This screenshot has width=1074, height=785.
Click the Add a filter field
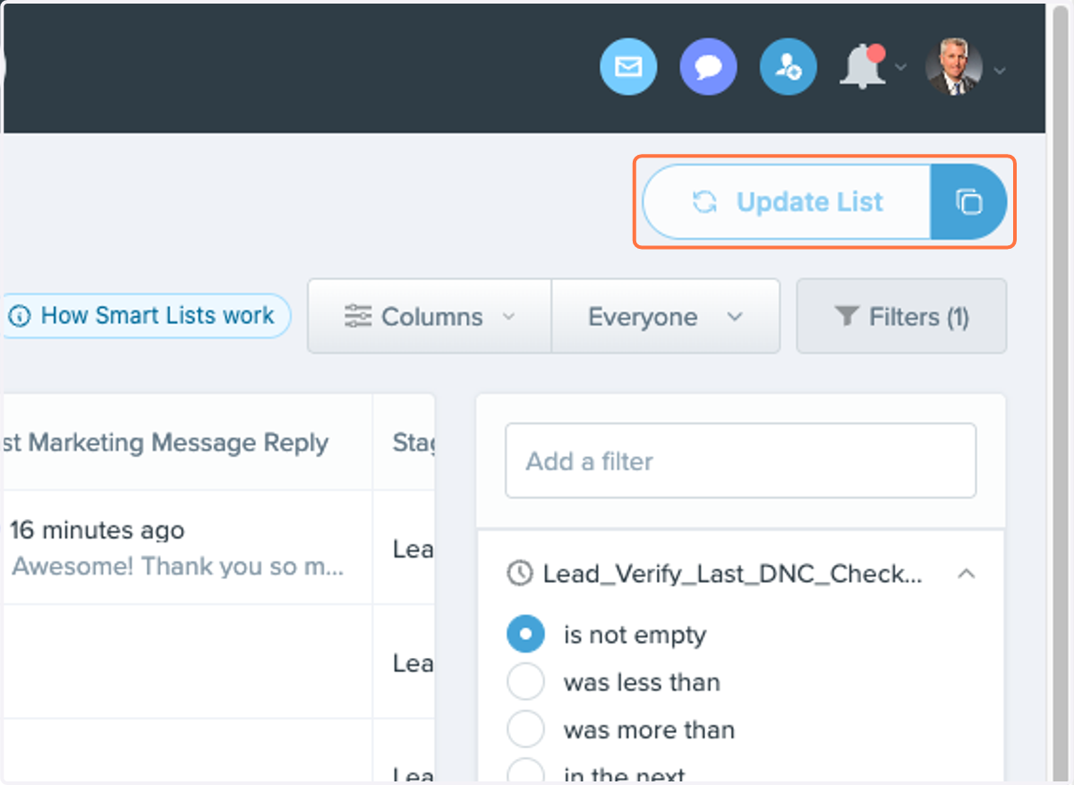[740, 461]
